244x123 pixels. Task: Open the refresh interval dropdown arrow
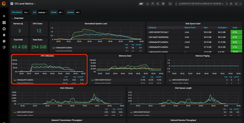tap(240, 4)
